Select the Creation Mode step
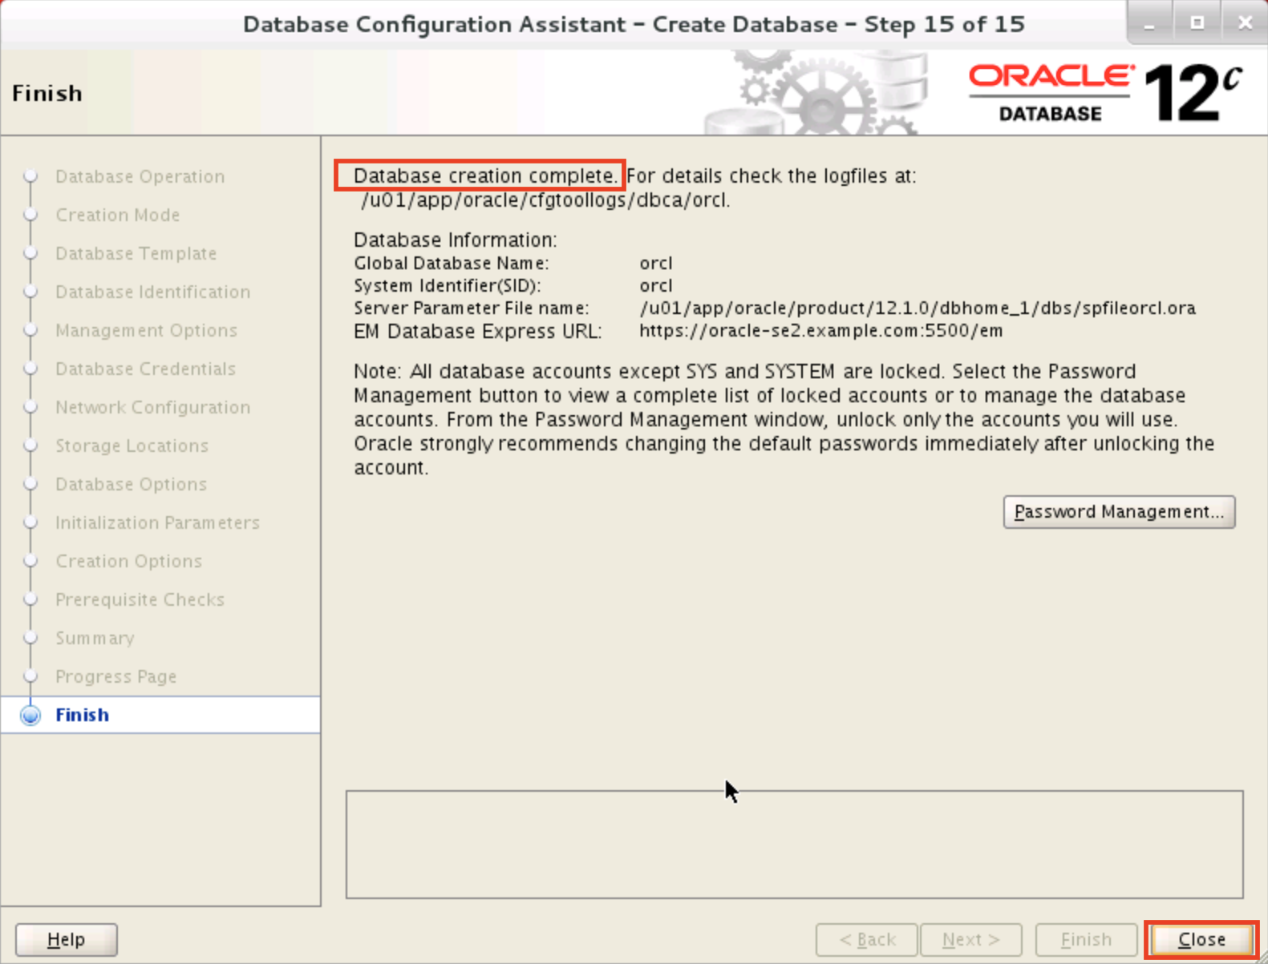This screenshot has height=964, width=1268. (118, 215)
